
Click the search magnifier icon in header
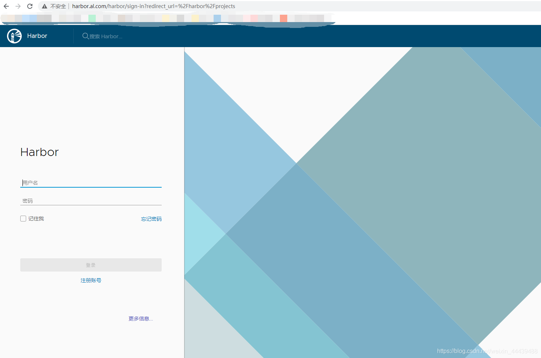(x=85, y=36)
